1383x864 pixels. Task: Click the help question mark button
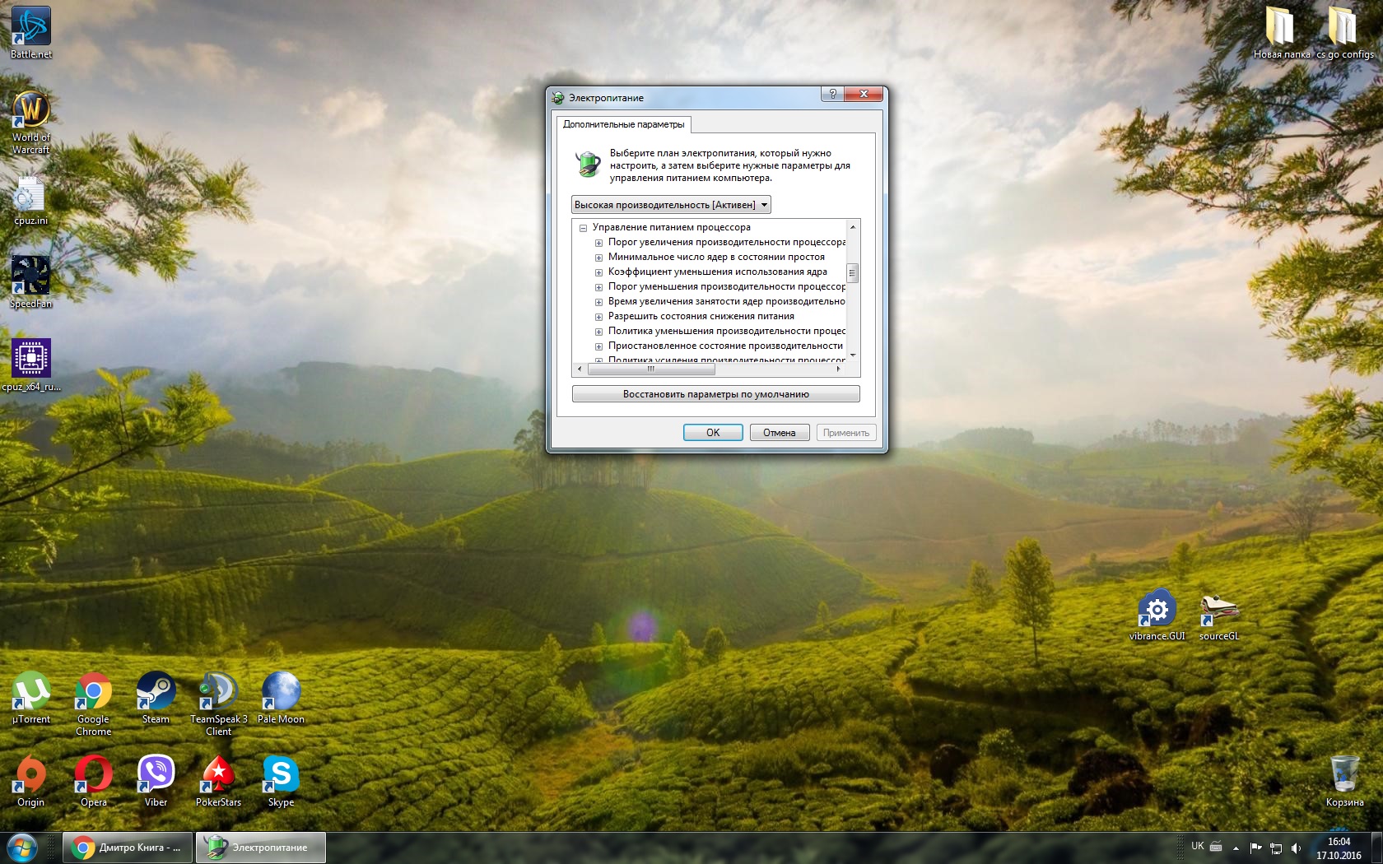[832, 94]
